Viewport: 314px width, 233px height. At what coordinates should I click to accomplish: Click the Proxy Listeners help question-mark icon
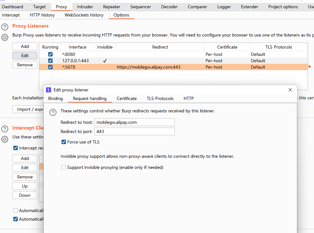(5, 27)
